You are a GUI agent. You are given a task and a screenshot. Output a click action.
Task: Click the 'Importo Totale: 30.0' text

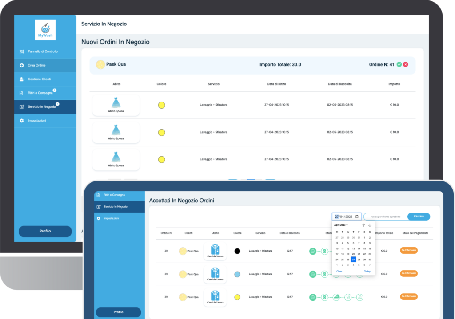[x=280, y=65]
